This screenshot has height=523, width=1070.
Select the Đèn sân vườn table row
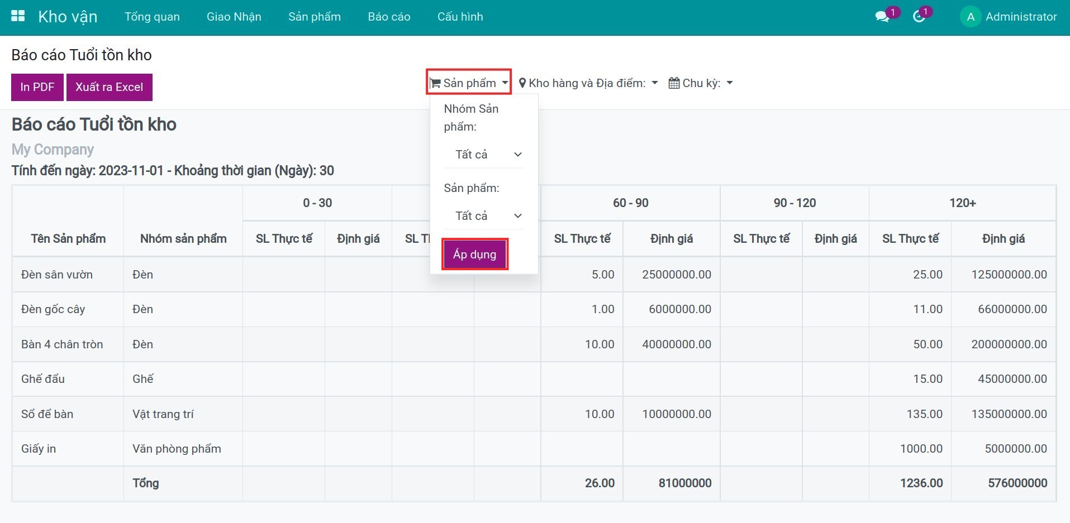[x=57, y=275]
